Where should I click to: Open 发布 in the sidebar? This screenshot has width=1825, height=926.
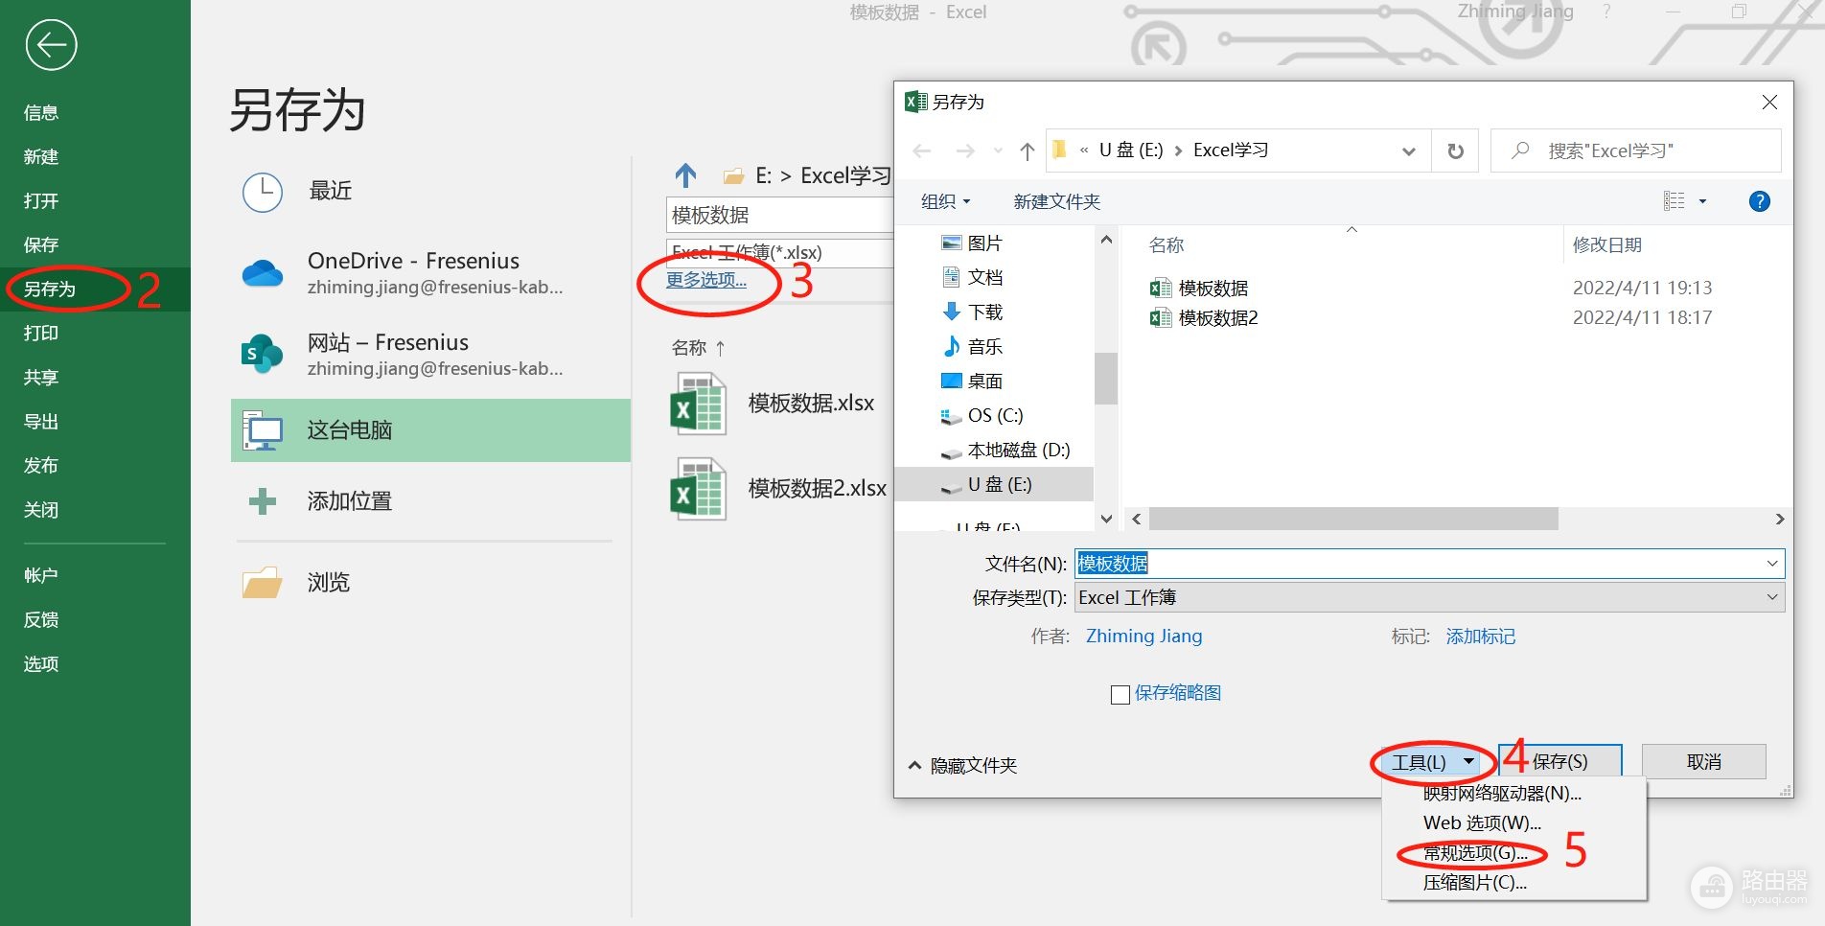coord(41,465)
